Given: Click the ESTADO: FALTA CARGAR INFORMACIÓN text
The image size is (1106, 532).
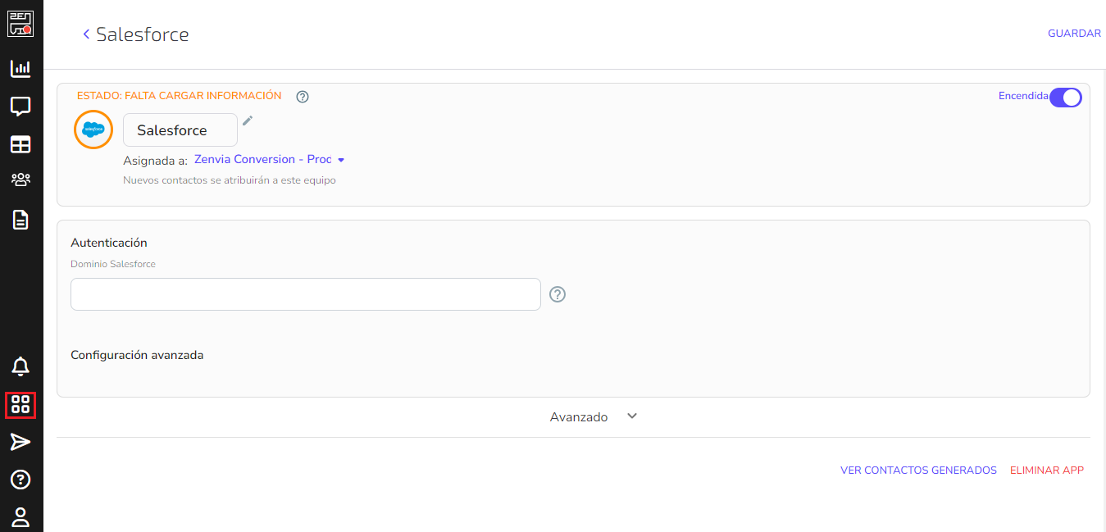Looking at the screenshot, I should coord(179,96).
